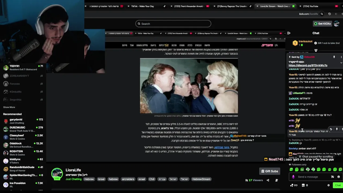Select the HebrewStream tag
343x193 pixels.
pos(201,179)
